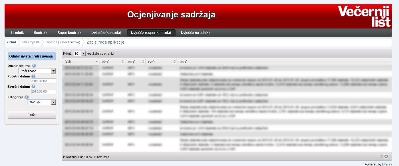Open the SAPEXP category dropdown

(x=42, y=102)
